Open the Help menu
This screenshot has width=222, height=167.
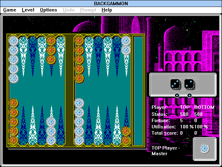pyautogui.click(x=107, y=10)
